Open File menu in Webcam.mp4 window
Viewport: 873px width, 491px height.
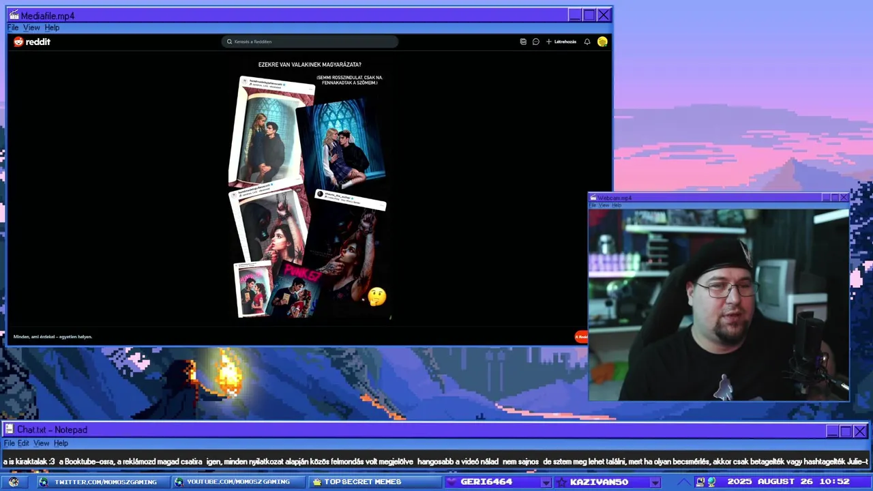(x=593, y=205)
